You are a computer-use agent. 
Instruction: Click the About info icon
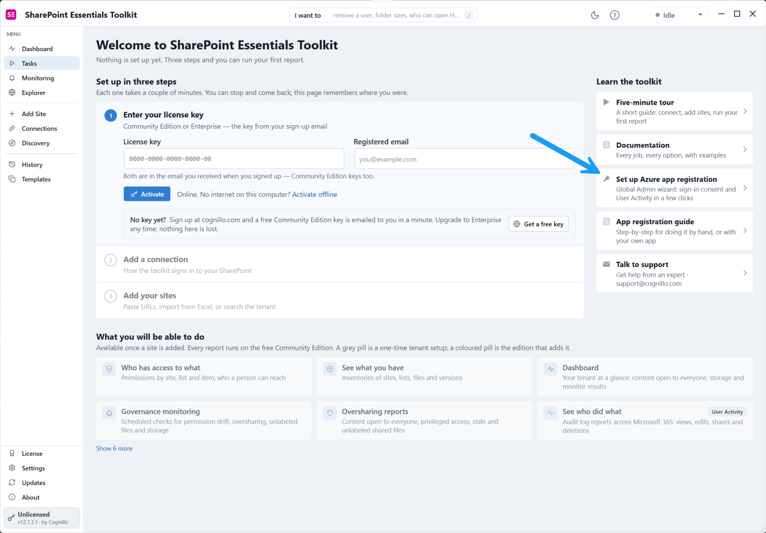[x=12, y=498]
